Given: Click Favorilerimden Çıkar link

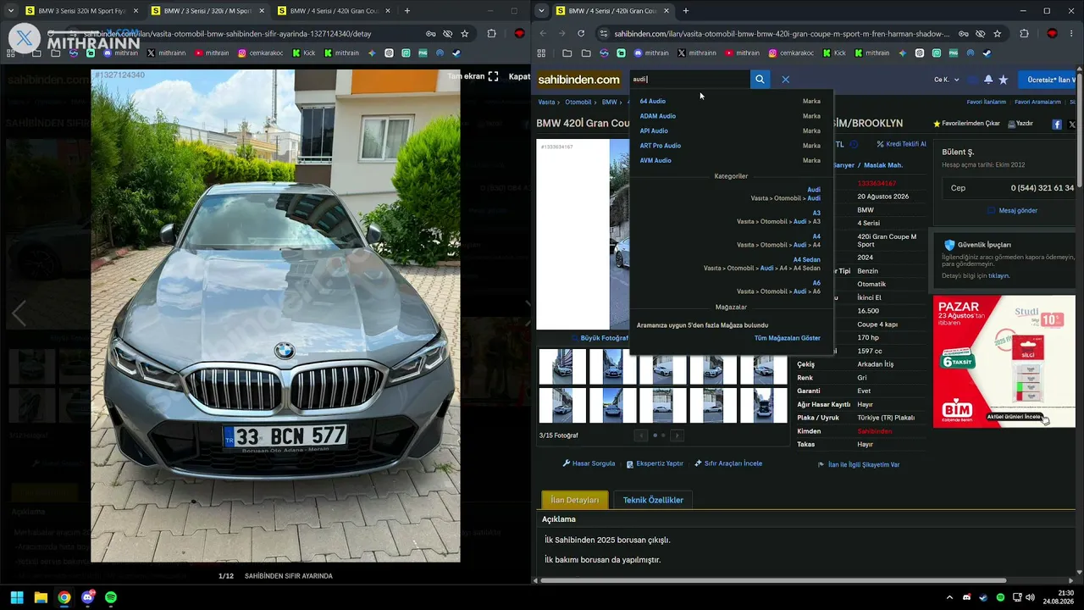Looking at the screenshot, I should tap(966, 124).
